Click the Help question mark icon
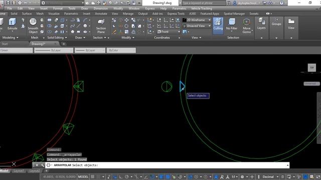The height and width of the screenshot is (180, 321). click(282, 3)
